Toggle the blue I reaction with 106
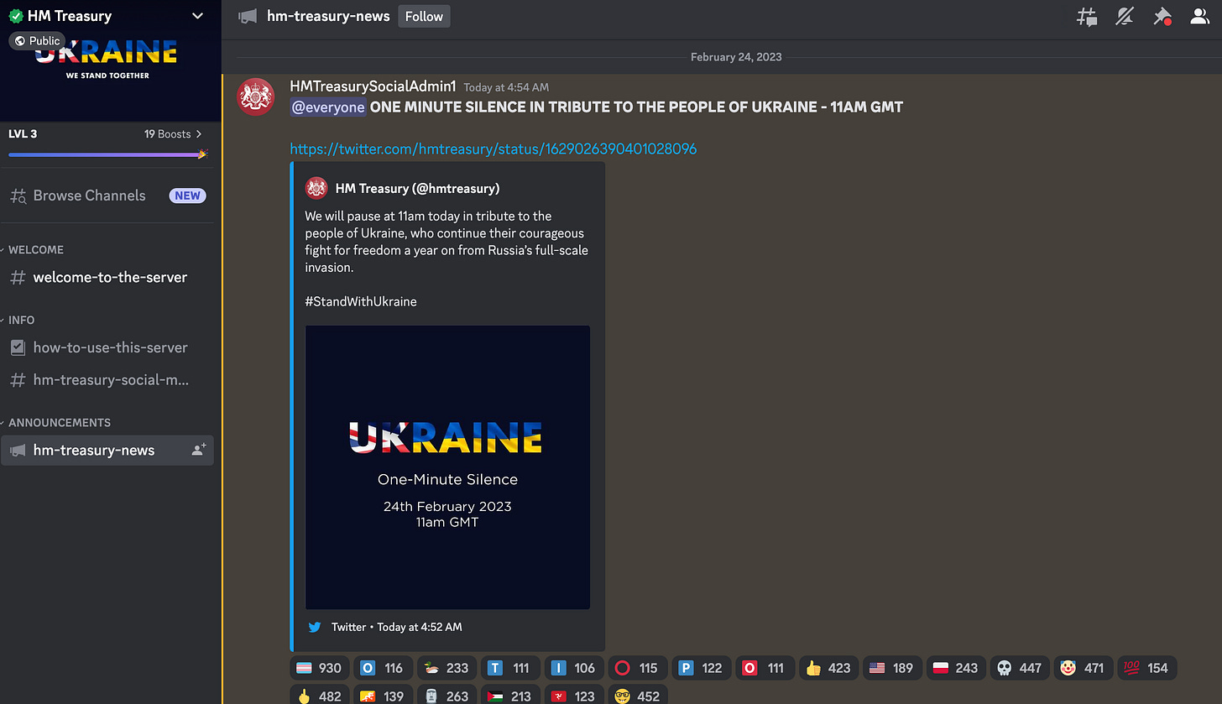Screen dimensions: 1222x704 tap(573, 668)
